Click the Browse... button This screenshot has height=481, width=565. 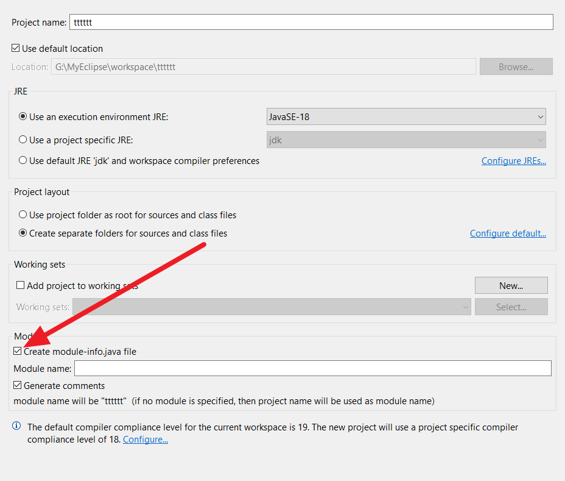[x=516, y=67]
